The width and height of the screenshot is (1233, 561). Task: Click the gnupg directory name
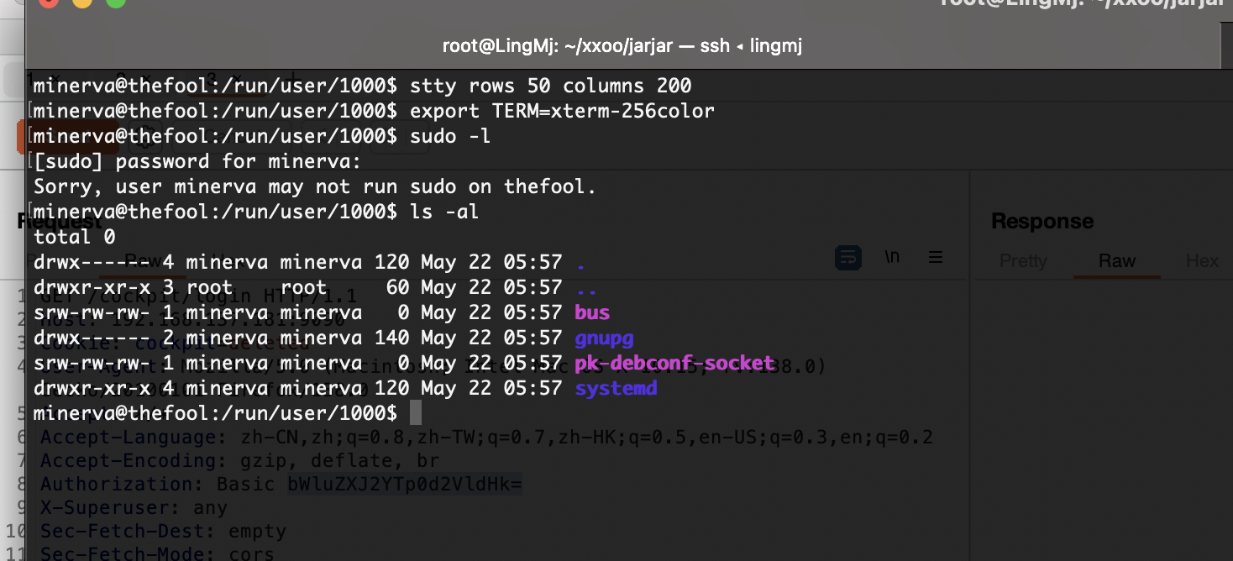click(604, 338)
